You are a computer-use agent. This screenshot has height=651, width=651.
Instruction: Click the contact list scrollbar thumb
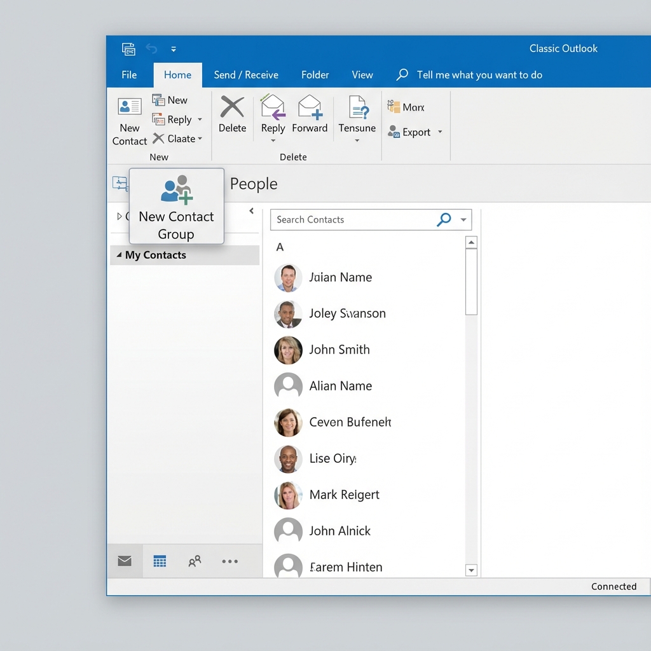click(471, 282)
